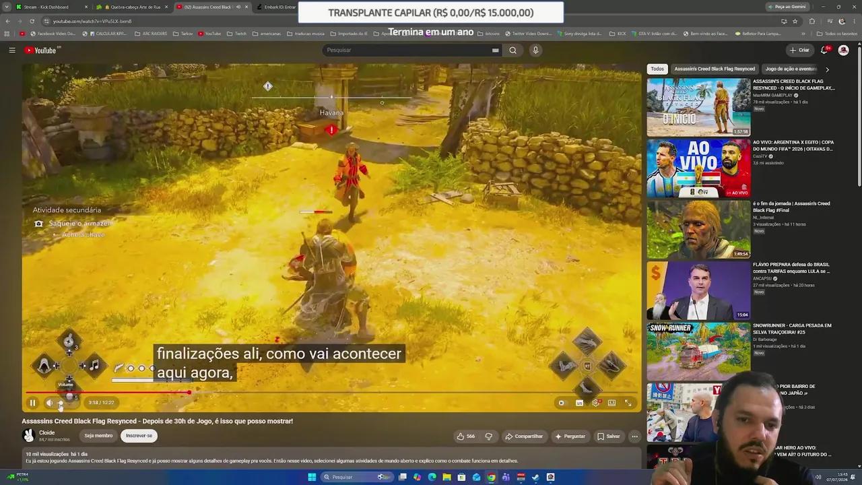
Task: Expand the video description text box
Action: tap(332, 457)
